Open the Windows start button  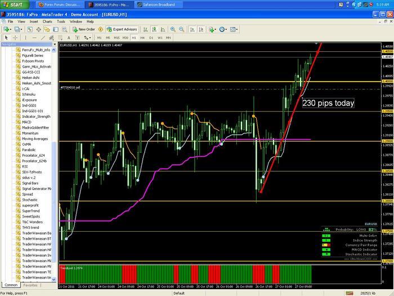[14, 5]
